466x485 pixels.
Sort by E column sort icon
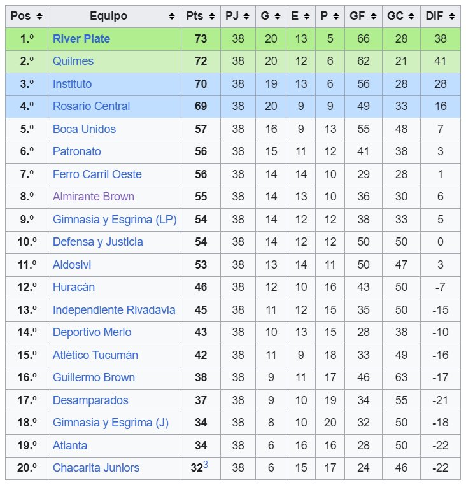[x=307, y=17]
